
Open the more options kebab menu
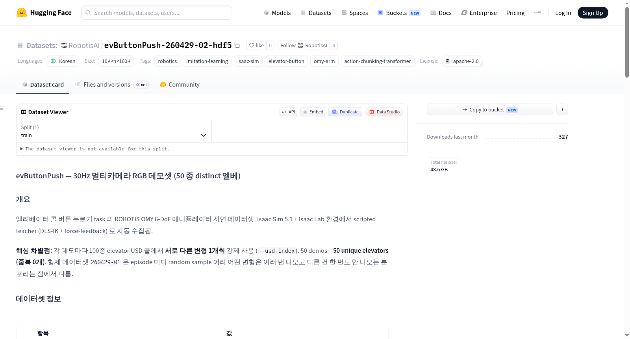pos(562,109)
